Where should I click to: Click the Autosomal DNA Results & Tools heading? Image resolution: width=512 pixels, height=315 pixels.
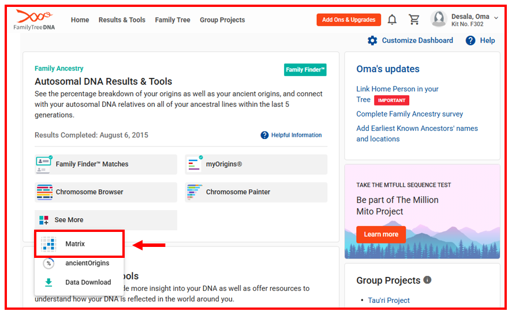pyautogui.click(x=103, y=81)
